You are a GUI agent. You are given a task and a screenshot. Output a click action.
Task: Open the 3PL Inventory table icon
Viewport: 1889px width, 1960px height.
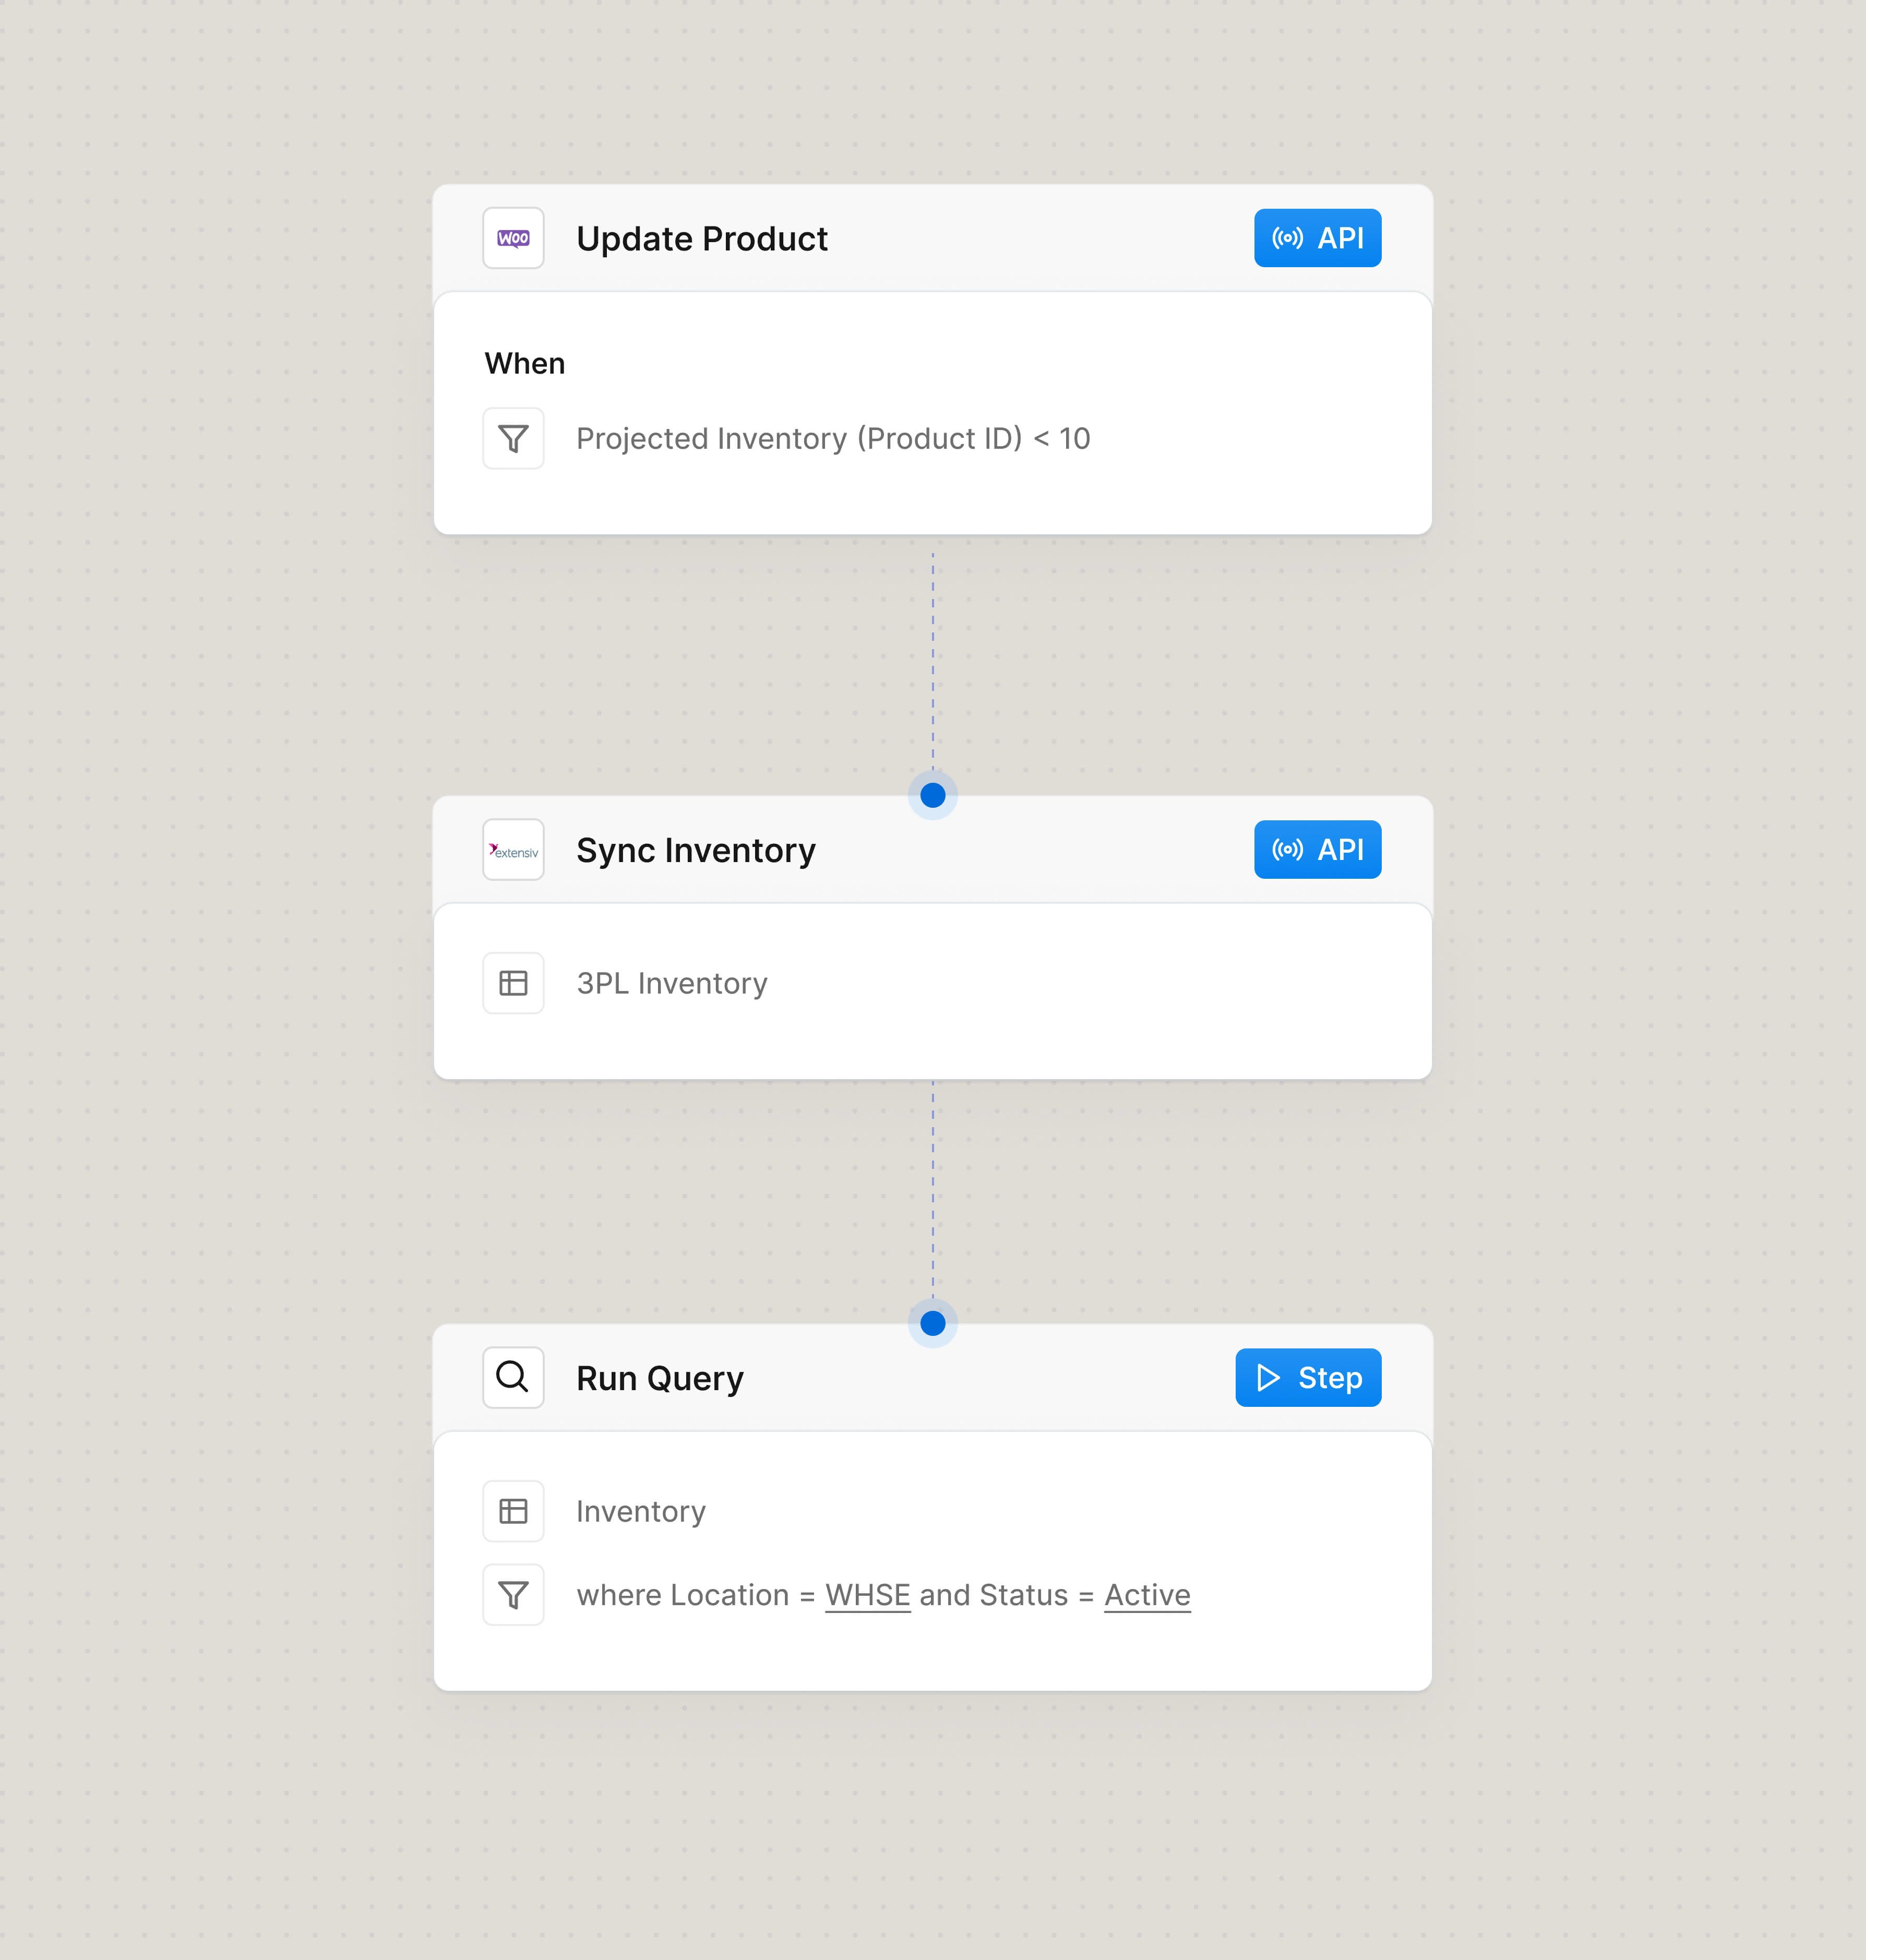(x=513, y=983)
